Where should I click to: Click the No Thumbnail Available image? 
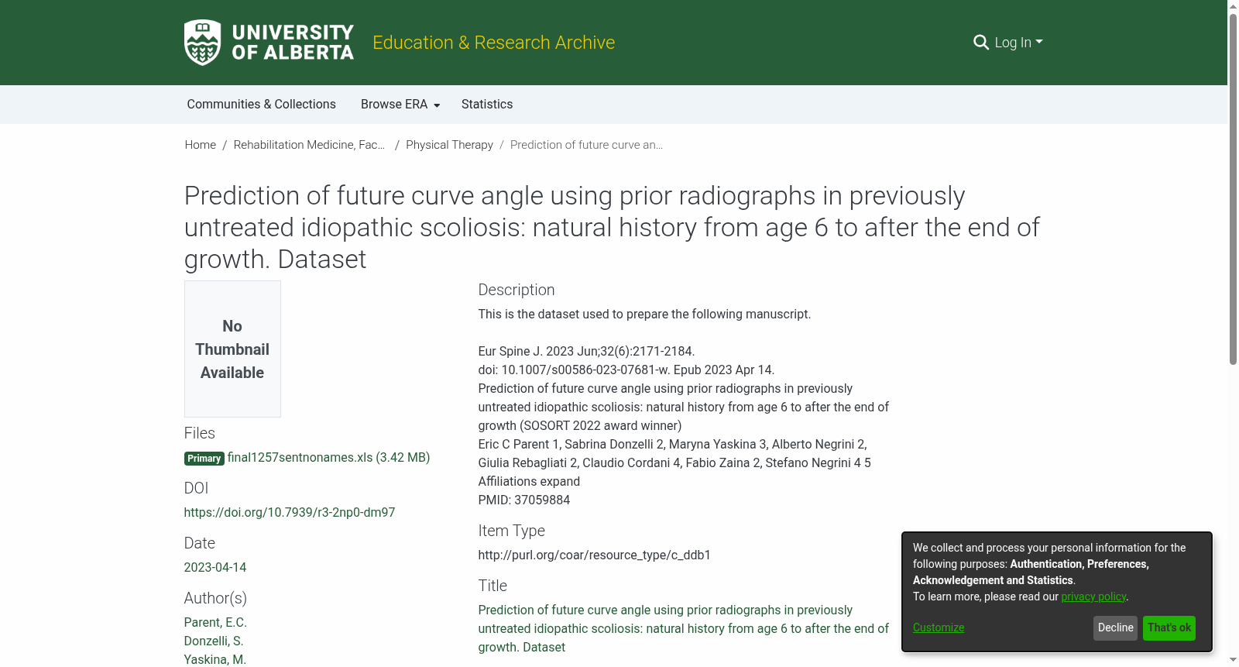pos(232,349)
